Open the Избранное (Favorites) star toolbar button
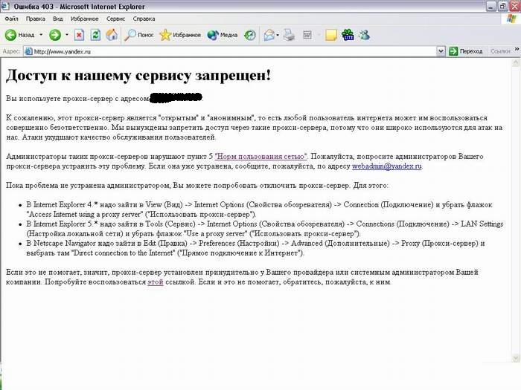 point(180,35)
